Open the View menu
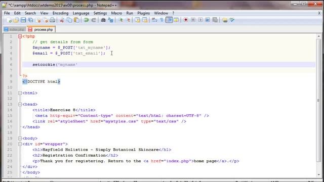The image size is (324, 182). pyautogui.click(x=44, y=13)
